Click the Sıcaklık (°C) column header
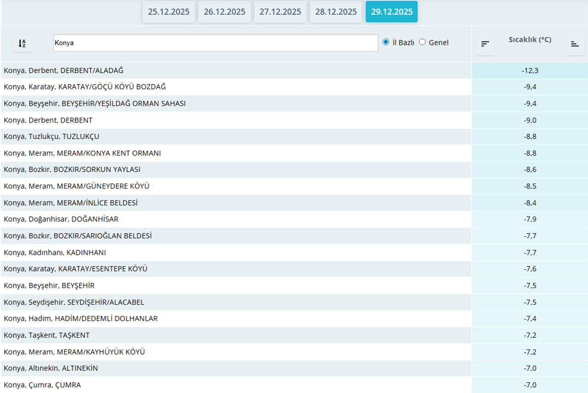Viewport: 588px width, 393px height. 530,40
